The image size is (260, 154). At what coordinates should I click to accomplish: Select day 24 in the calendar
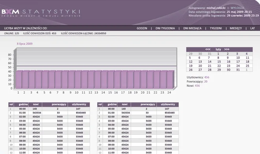[x=238, y=66]
